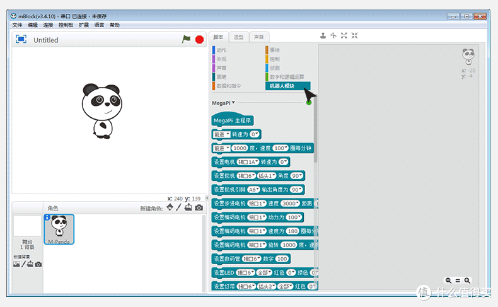This screenshot has height=307, width=498.
Task: Reset the scripts area zoom
Action: (x=458, y=281)
